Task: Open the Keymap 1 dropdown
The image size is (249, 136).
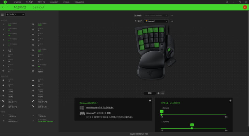Action: click(x=156, y=21)
